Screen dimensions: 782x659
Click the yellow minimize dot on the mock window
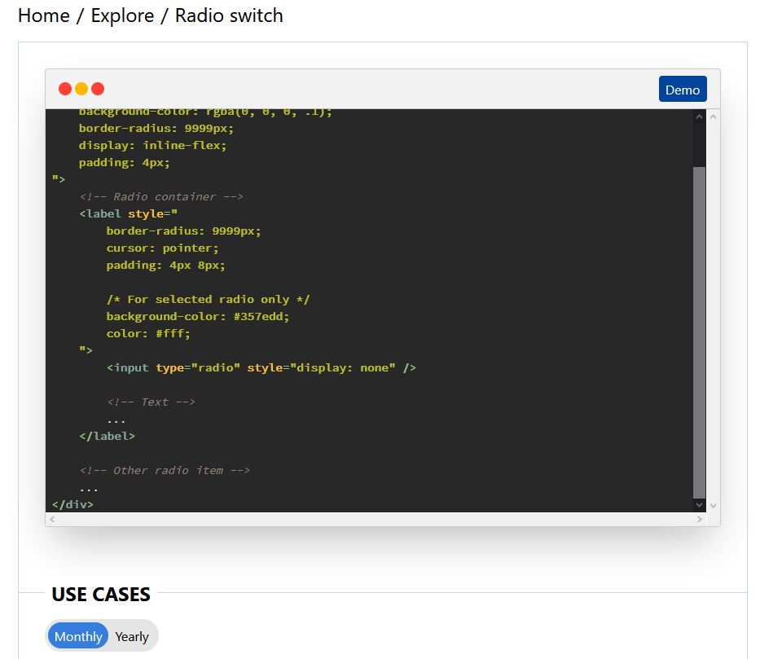[x=81, y=88]
